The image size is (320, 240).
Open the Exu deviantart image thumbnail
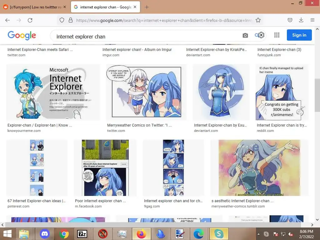[221, 92]
